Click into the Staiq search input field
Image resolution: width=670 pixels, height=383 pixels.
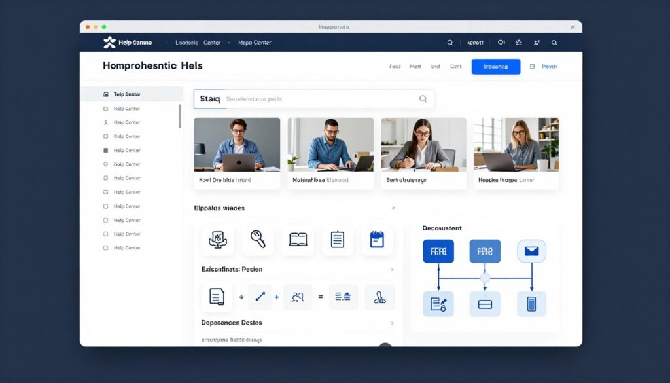tap(314, 99)
